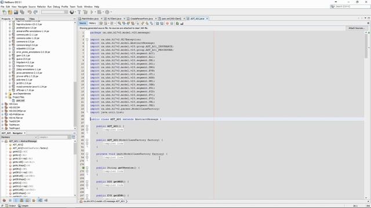The height and width of the screenshot is (208, 371).
Task: Click first filter icon in Navigator bottom bar
Action: coord(4,200)
